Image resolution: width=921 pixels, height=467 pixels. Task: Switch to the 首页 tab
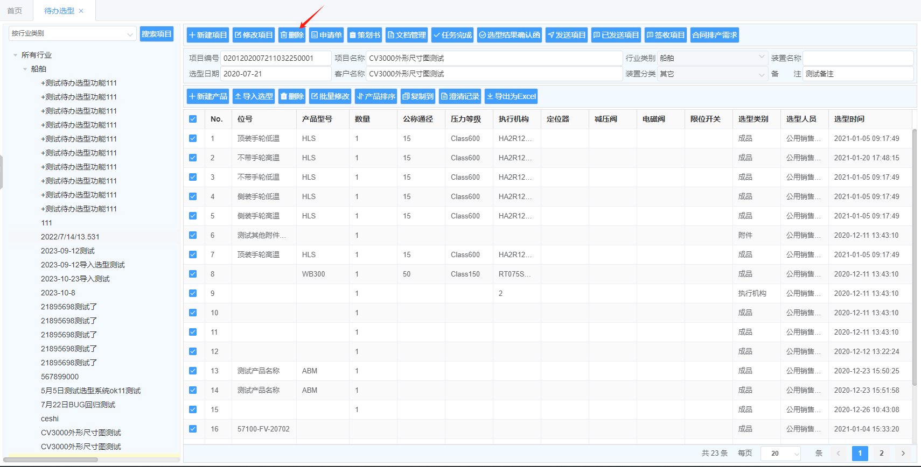pyautogui.click(x=15, y=11)
